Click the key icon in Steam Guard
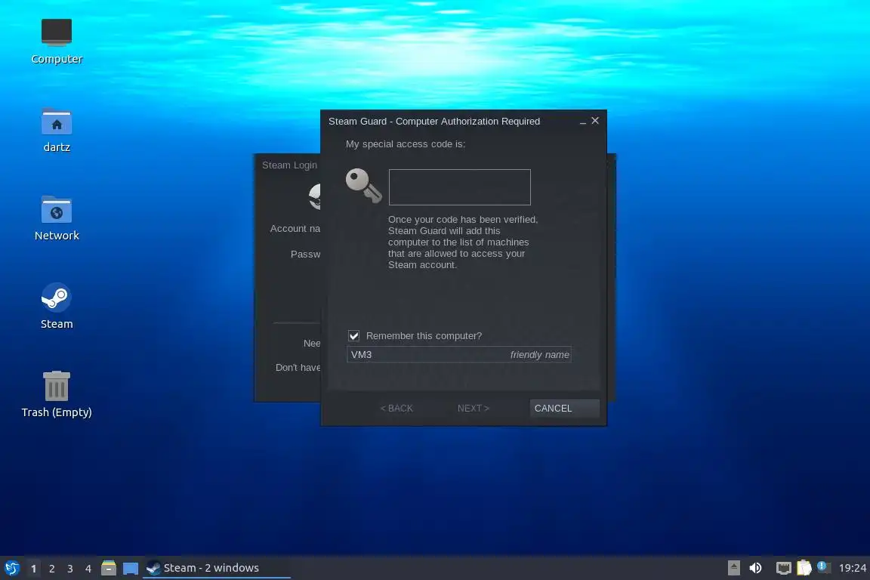 click(364, 185)
